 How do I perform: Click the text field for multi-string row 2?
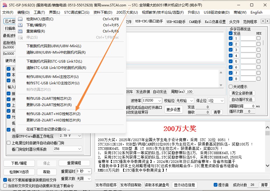248,44
